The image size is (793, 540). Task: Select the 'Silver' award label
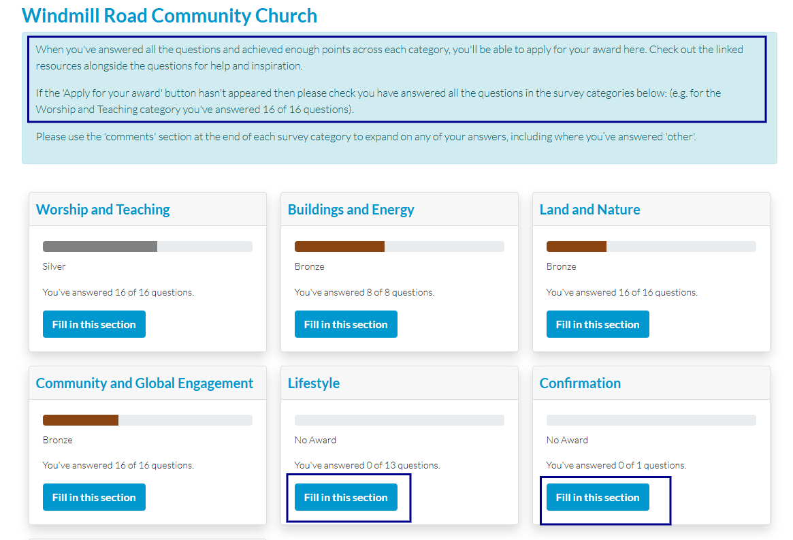coord(54,266)
